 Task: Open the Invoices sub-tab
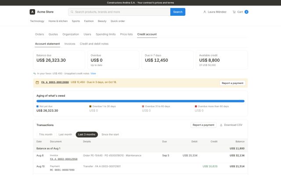point(70,44)
